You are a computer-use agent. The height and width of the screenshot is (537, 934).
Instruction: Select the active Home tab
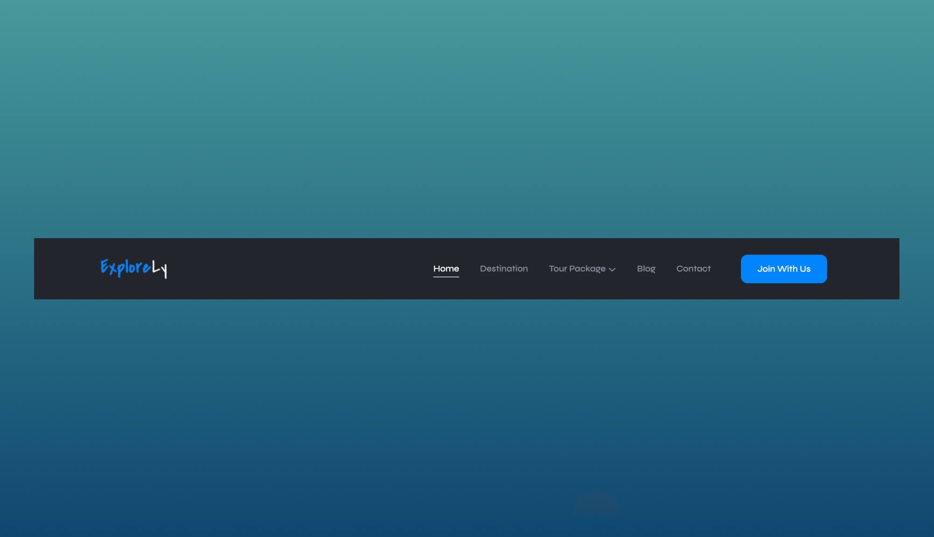point(446,268)
